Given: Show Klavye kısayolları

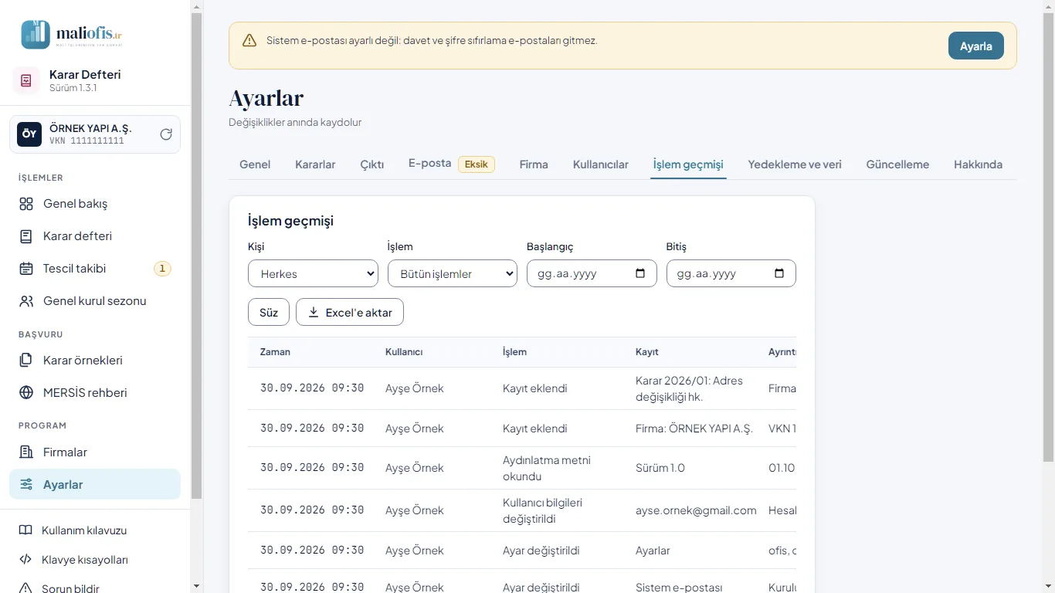Looking at the screenshot, I should click(95, 560).
